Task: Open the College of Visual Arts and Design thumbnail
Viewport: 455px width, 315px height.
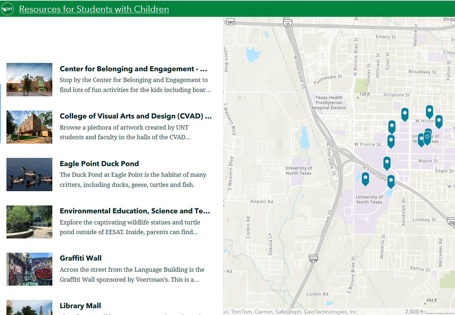Action: coord(29,127)
